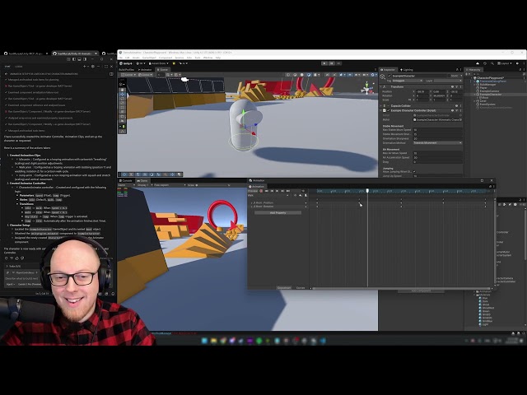Select the Hand view tool in Scene overlay

click(123, 90)
